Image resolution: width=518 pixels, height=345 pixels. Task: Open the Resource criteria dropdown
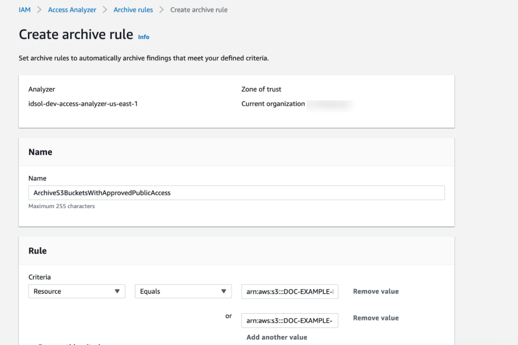[x=76, y=291]
